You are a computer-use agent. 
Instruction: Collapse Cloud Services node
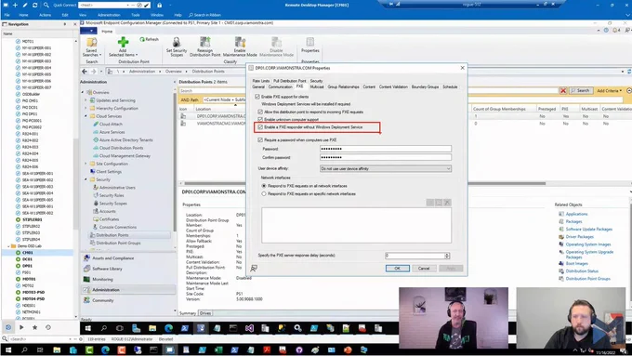coord(86,116)
